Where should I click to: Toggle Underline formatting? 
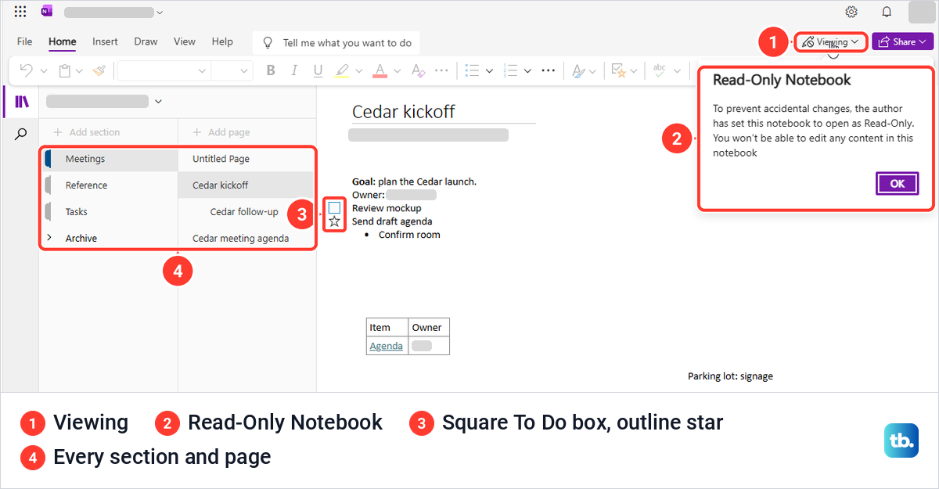pos(318,70)
